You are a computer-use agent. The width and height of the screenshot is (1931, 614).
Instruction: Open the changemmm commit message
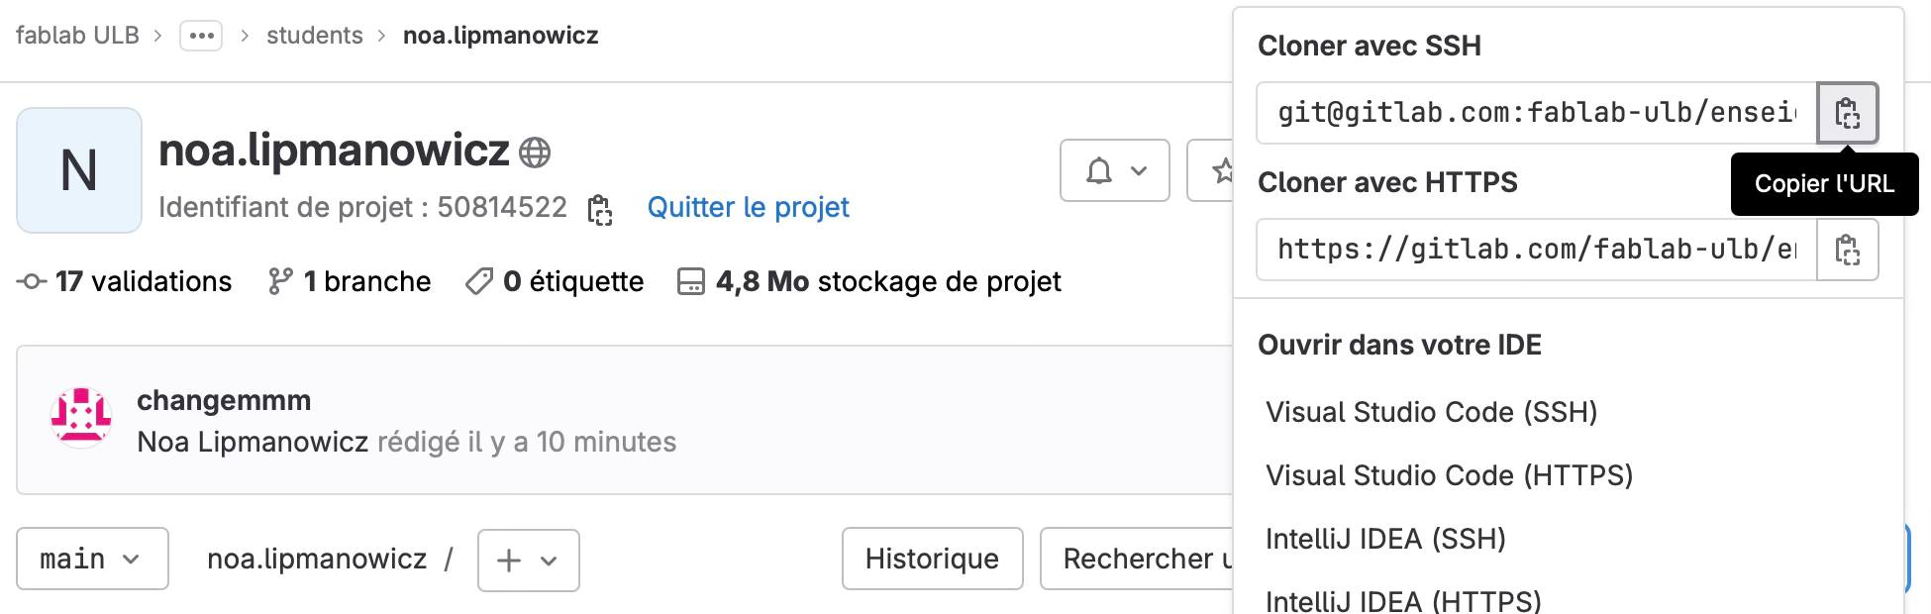(224, 400)
